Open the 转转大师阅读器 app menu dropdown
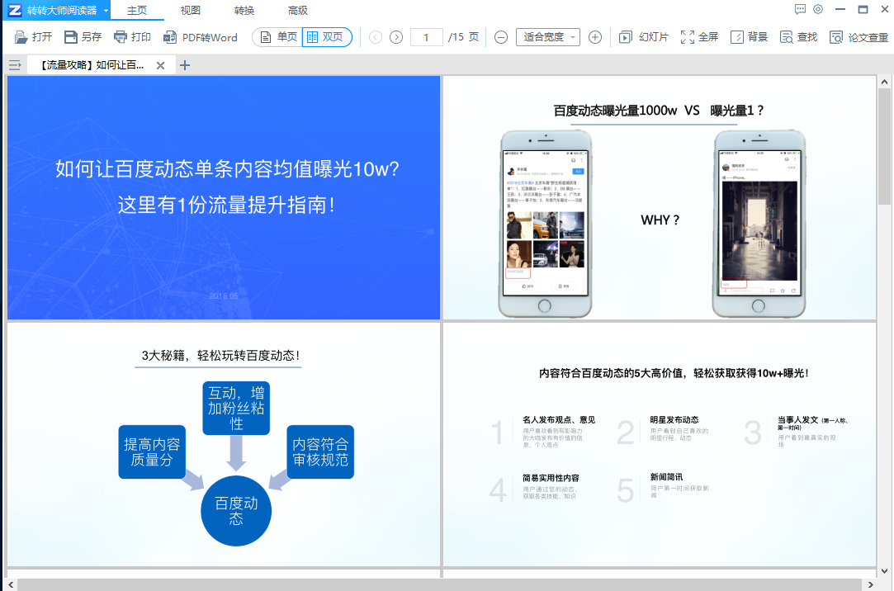894x591 pixels. (106, 10)
